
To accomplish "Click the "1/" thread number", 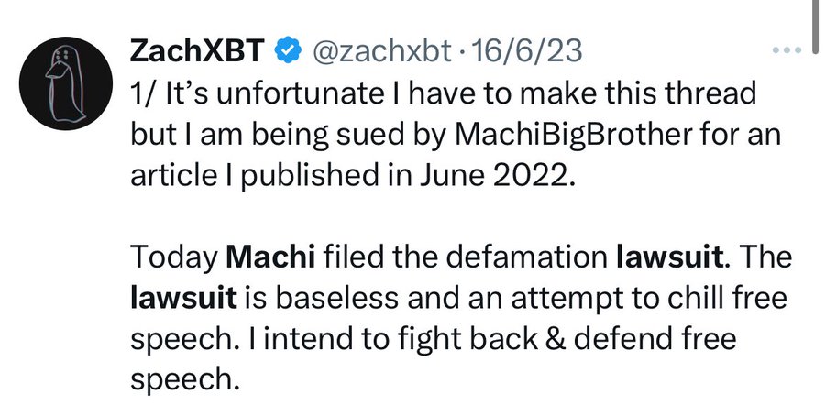I will tap(144, 93).
